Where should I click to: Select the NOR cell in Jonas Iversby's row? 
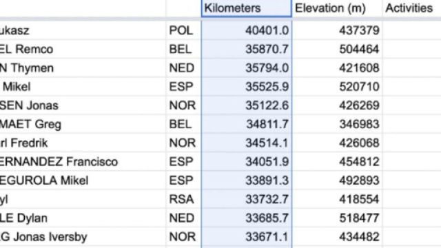pyautogui.click(x=184, y=237)
